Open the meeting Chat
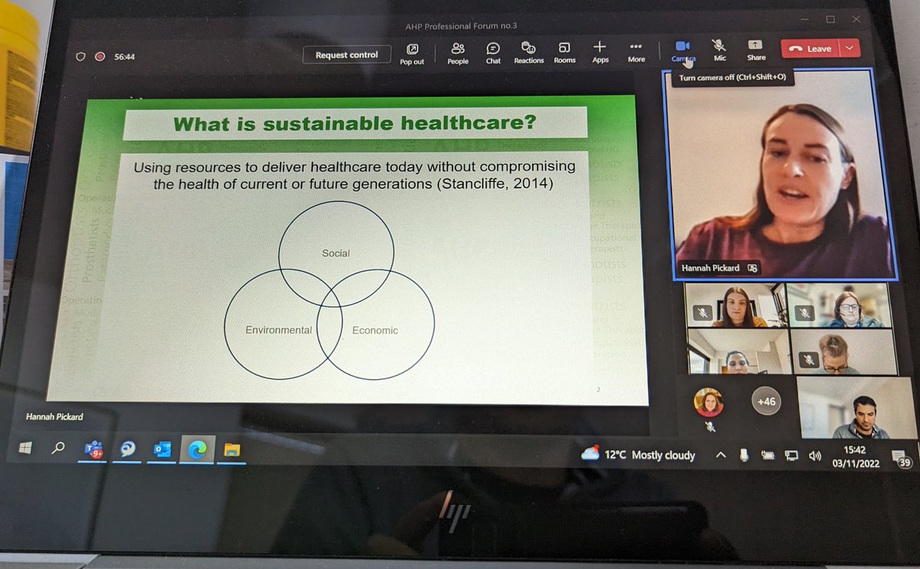 493,53
